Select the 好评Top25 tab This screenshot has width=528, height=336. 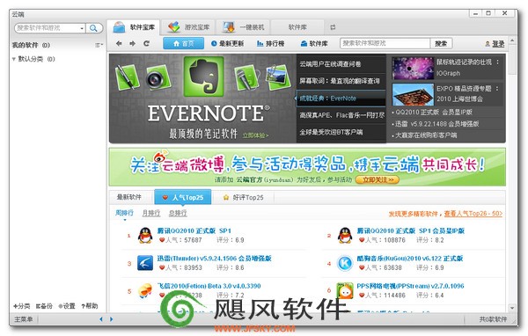click(244, 197)
